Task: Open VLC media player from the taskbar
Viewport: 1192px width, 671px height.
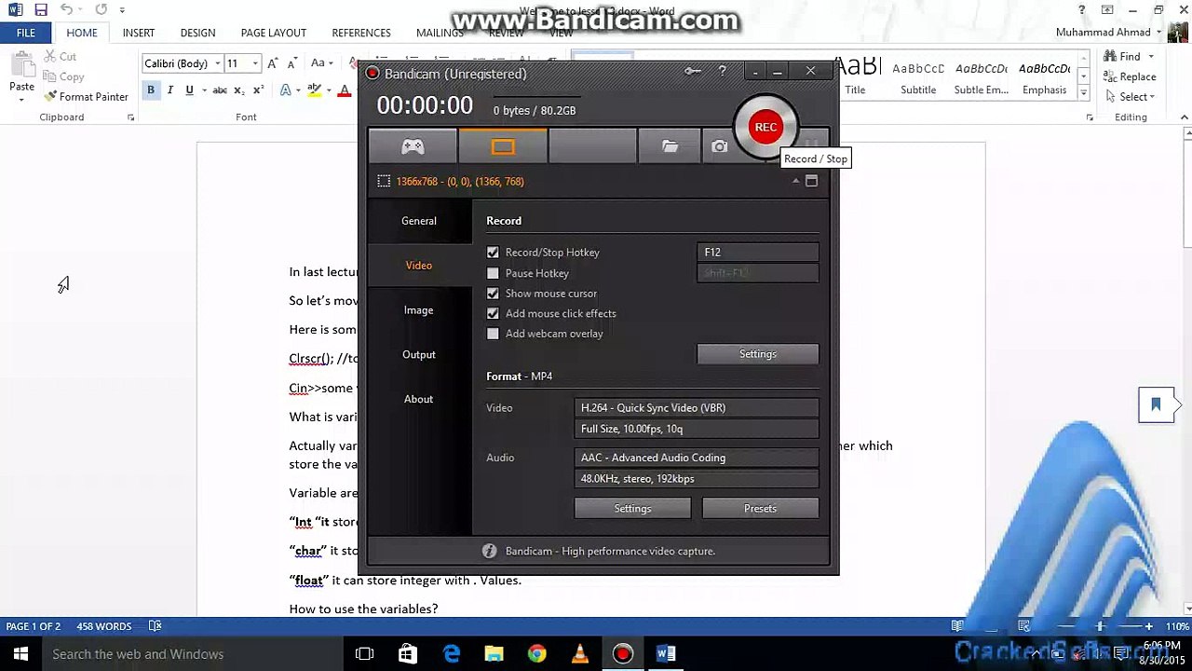Action: (580, 654)
